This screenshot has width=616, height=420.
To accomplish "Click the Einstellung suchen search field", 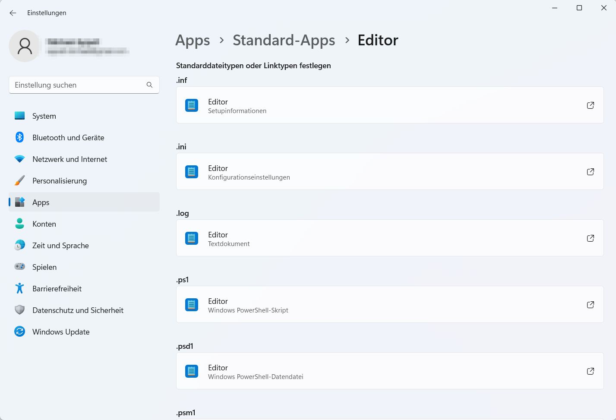I will [78, 85].
